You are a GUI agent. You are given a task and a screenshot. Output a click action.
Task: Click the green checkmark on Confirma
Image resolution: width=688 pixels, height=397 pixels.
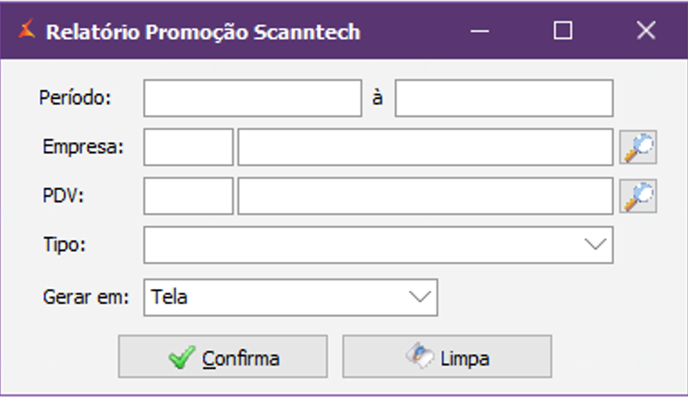[x=181, y=357]
